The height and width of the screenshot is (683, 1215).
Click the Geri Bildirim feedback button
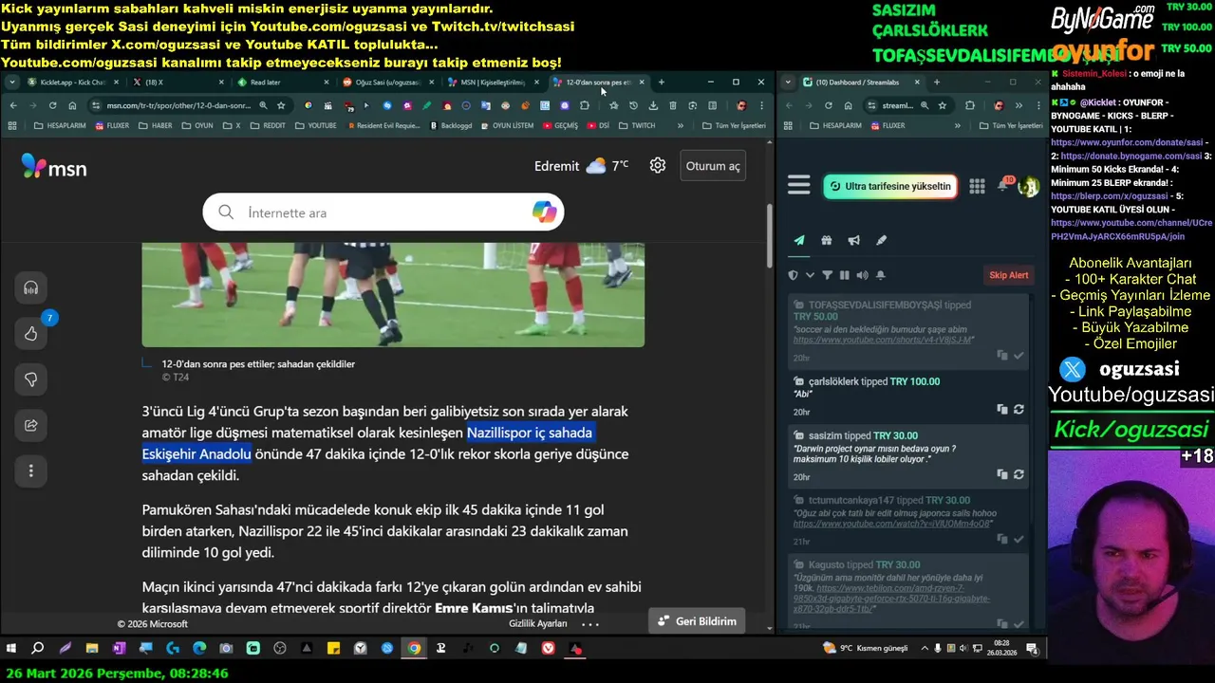697,621
